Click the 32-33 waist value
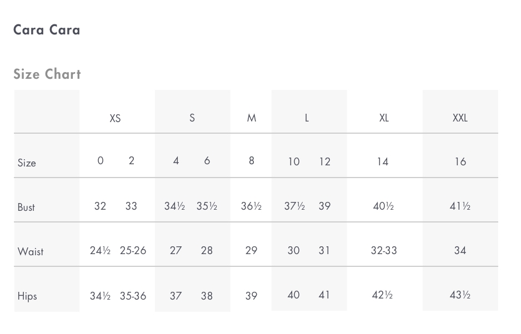The height and width of the screenshot is (334, 521). click(x=384, y=250)
